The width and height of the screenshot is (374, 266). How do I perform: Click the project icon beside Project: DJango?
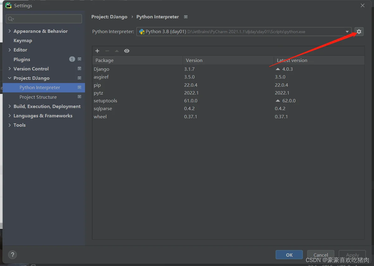pyautogui.click(x=79, y=78)
